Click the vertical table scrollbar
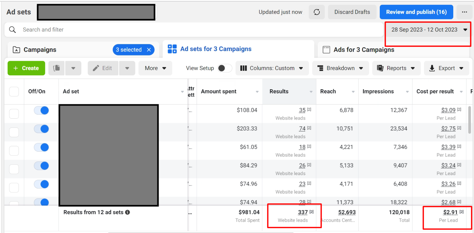 (x=470, y=120)
